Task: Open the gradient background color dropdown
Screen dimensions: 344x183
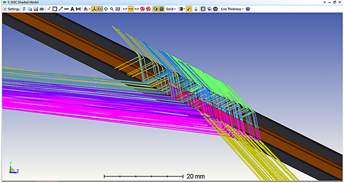Action: pyautogui.click(x=181, y=9)
